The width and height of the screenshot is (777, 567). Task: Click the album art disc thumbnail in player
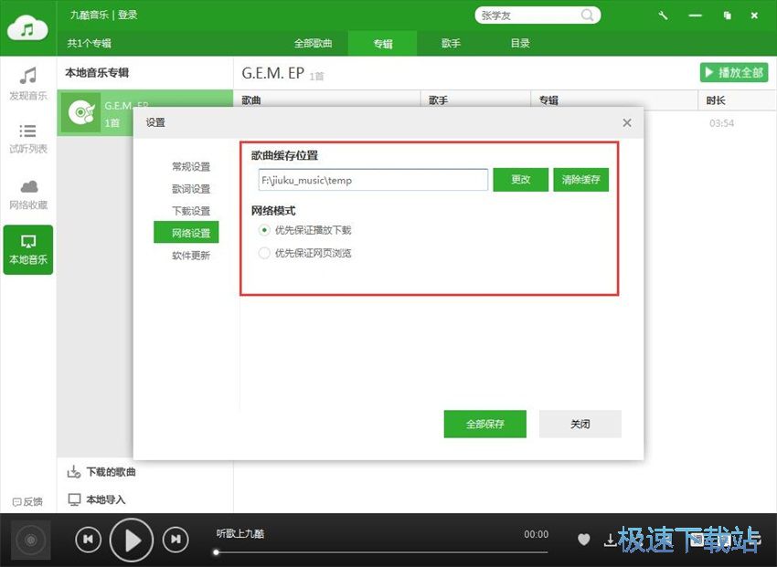pyautogui.click(x=31, y=540)
